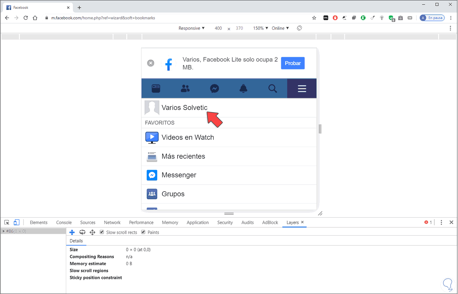The width and height of the screenshot is (458, 294).
Task: Reload the current page
Action: 26,18
